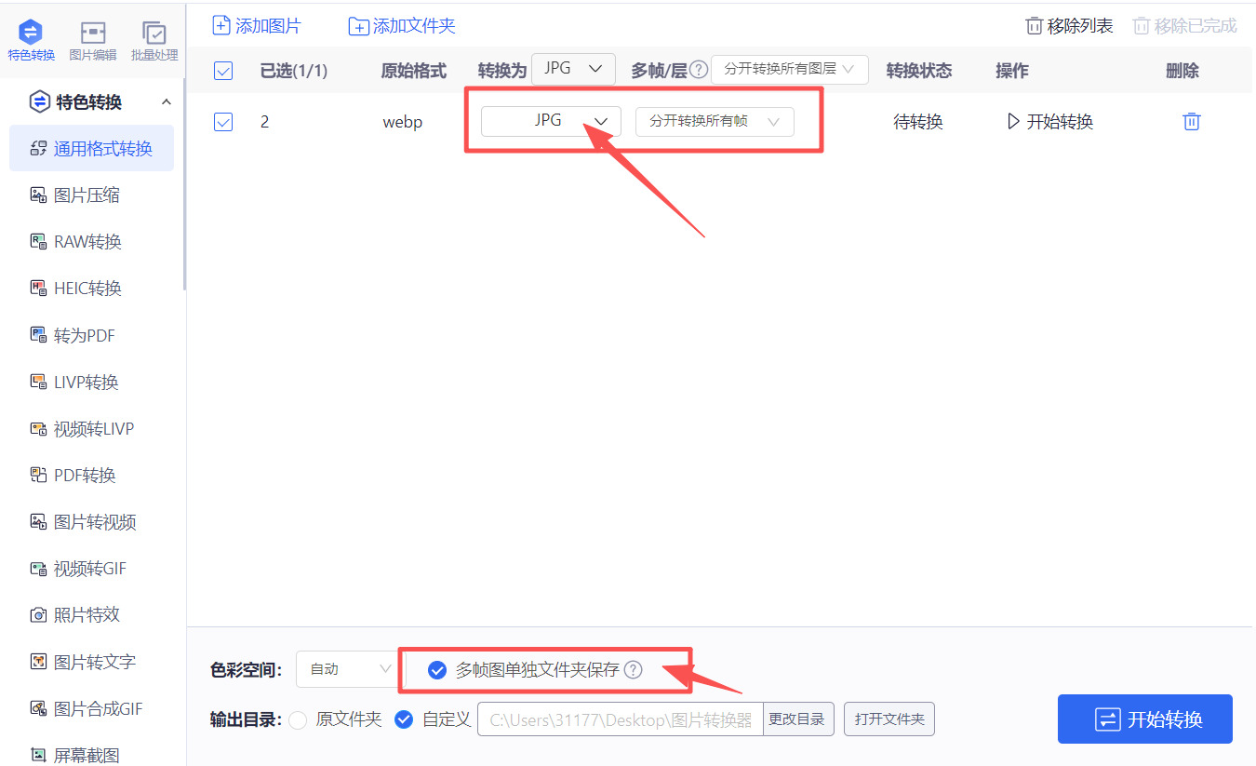Click the 待转换 status of file 2
This screenshot has width=1256, height=766.
point(918,122)
